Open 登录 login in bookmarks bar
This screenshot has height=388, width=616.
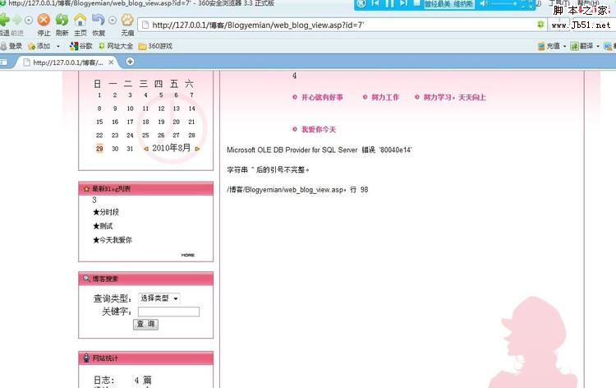tap(11, 46)
